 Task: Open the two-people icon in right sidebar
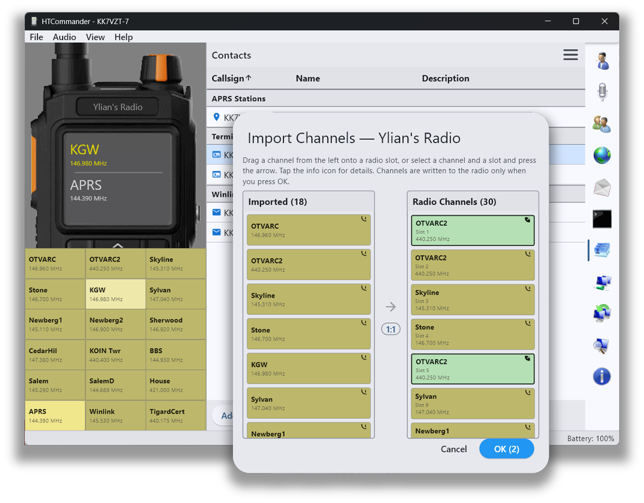(x=602, y=124)
